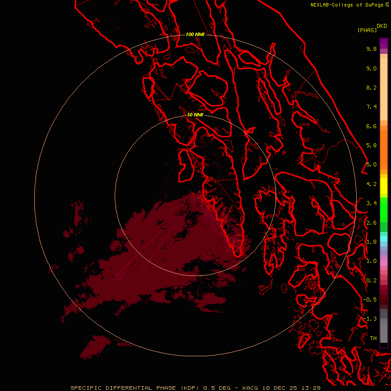Click the SPECIFIC DIFFERENTIAL PHASE (KDP) title text
This screenshot has width=391, height=391.
(x=135, y=388)
